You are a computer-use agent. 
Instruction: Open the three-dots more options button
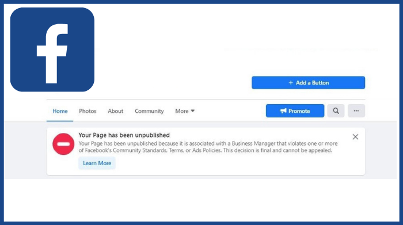click(356, 110)
